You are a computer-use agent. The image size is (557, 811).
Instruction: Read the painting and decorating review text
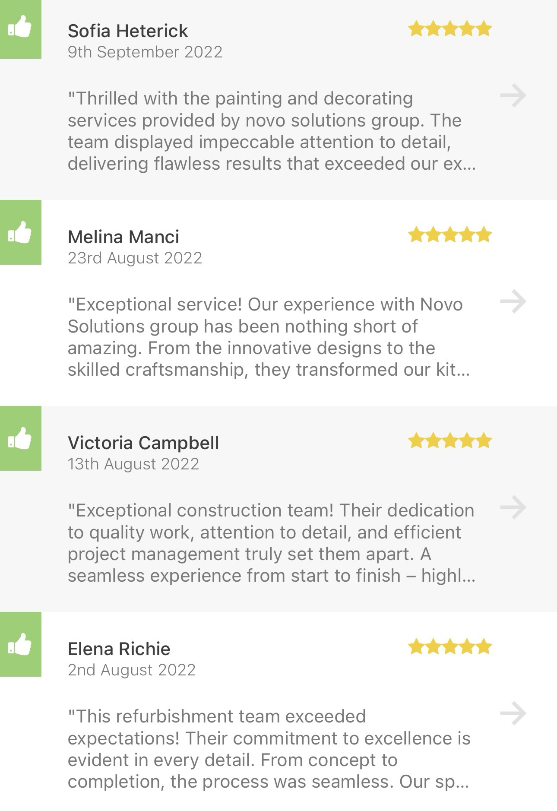pyautogui.click(x=272, y=131)
